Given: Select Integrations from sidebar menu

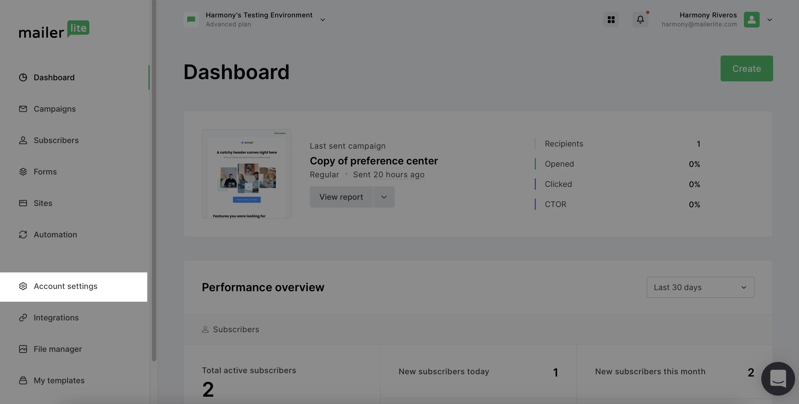Looking at the screenshot, I should pyautogui.click(x=56, y=318).
